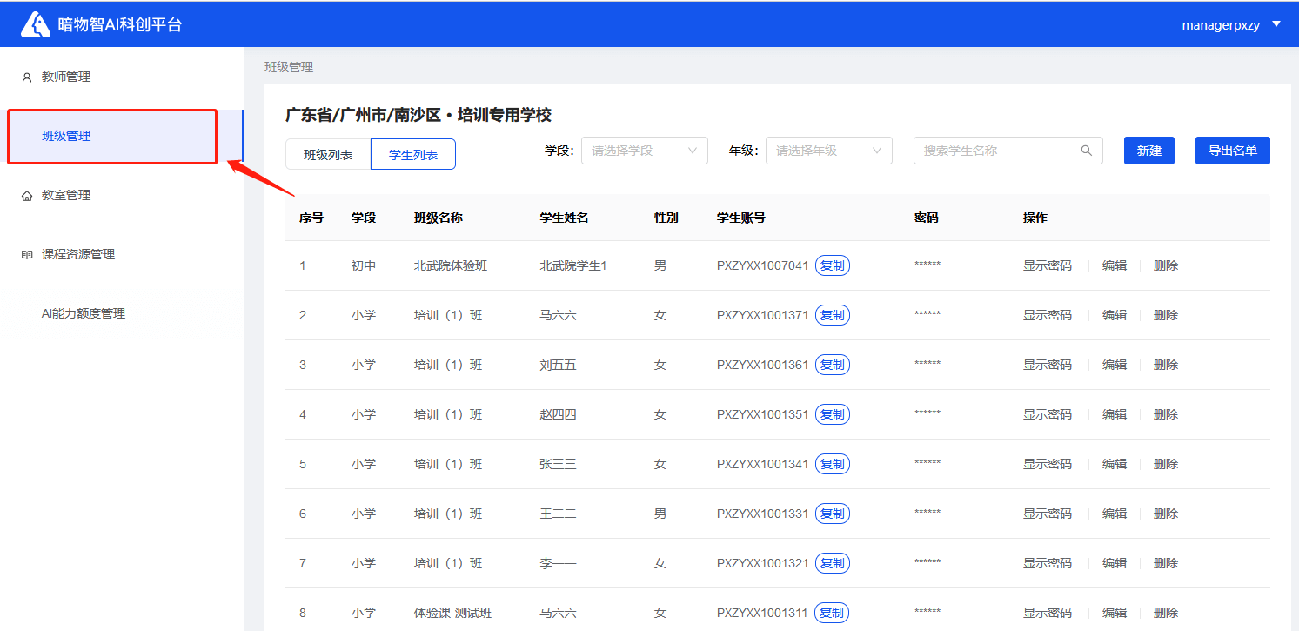Click 编辑 for 张三三
The width and height of the screenshot is (1299, 631).
[x=1115, y=464]
